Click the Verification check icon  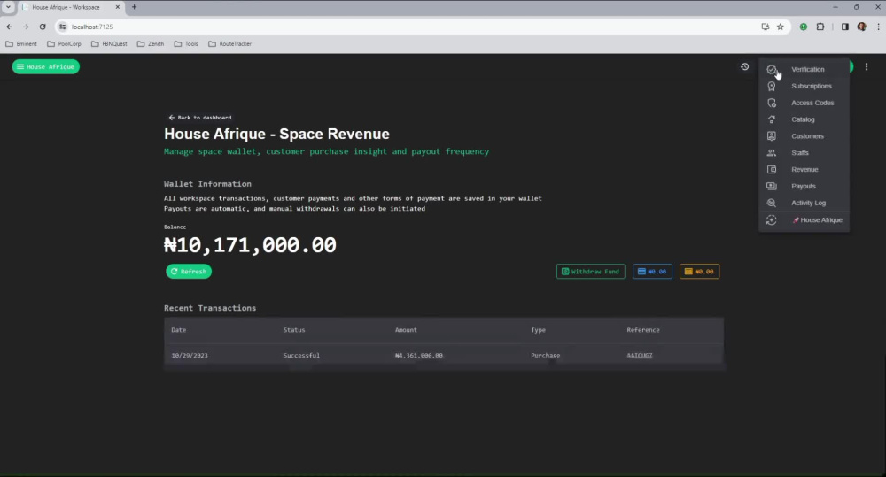772,69
